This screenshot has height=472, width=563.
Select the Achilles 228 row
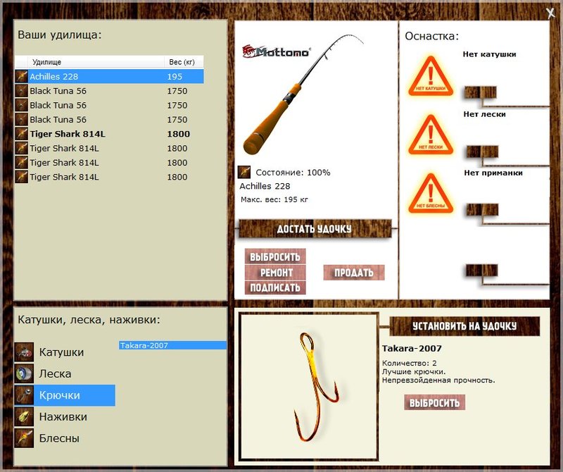[109, 76]
